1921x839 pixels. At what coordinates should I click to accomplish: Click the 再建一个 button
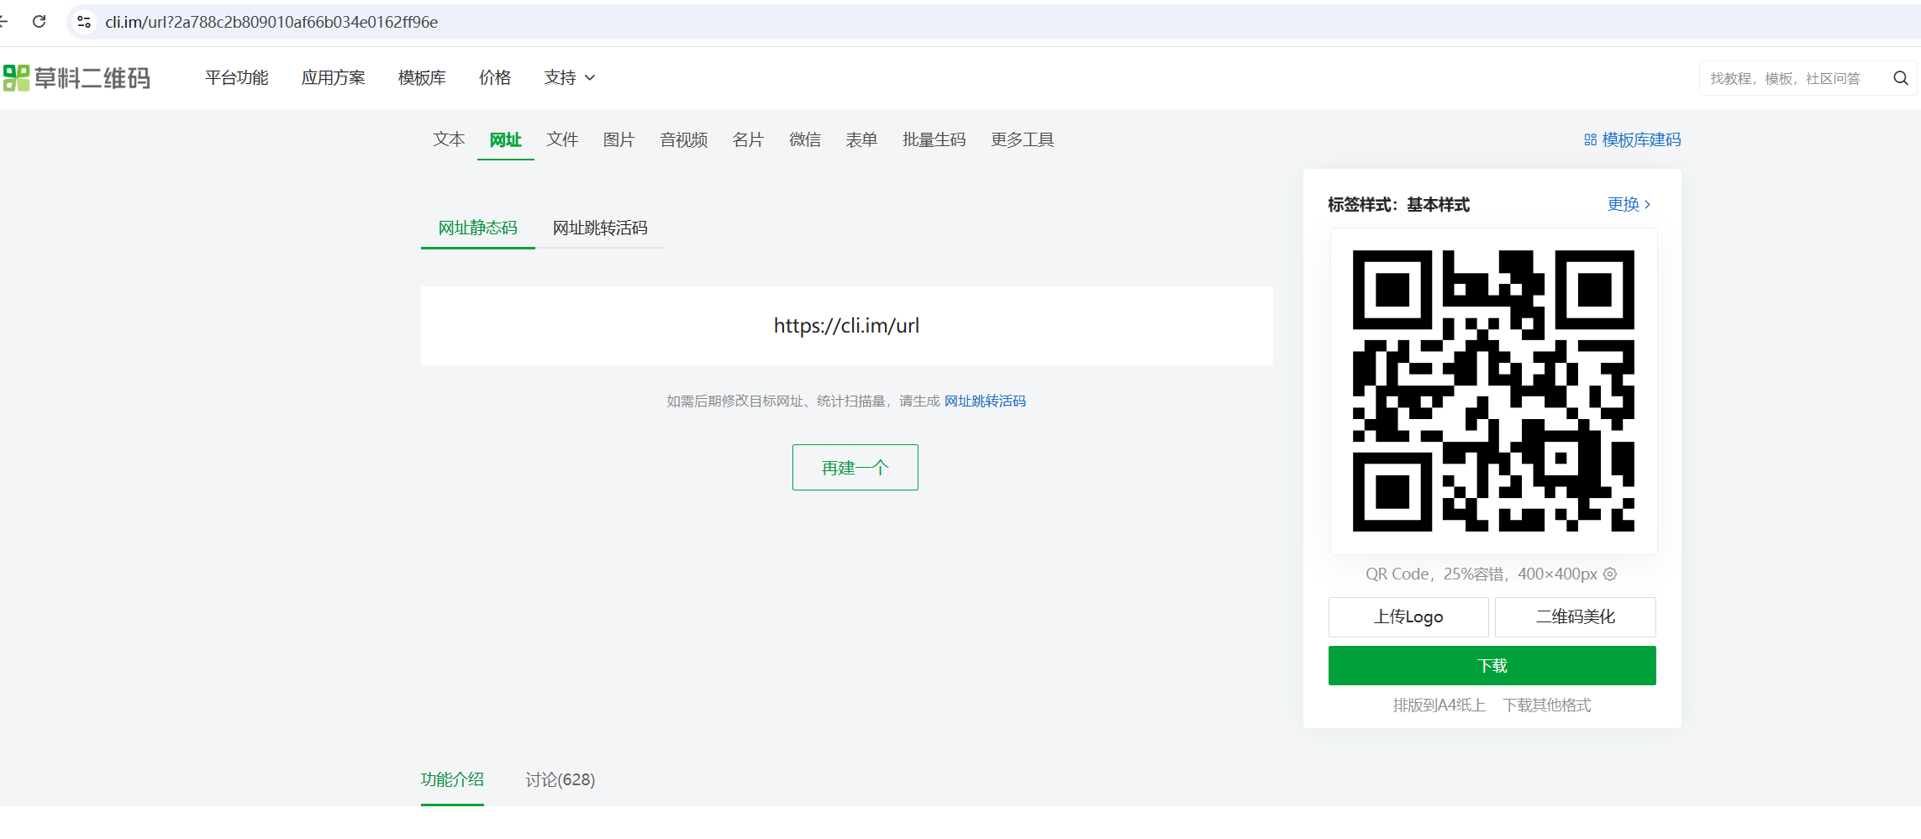click(855, 468)
